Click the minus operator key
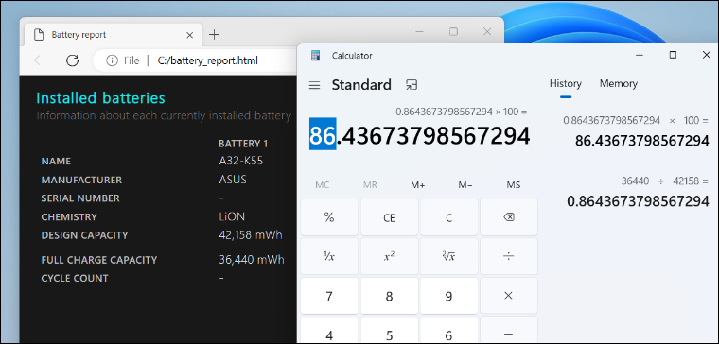The image size is (719, 344). 509,330
